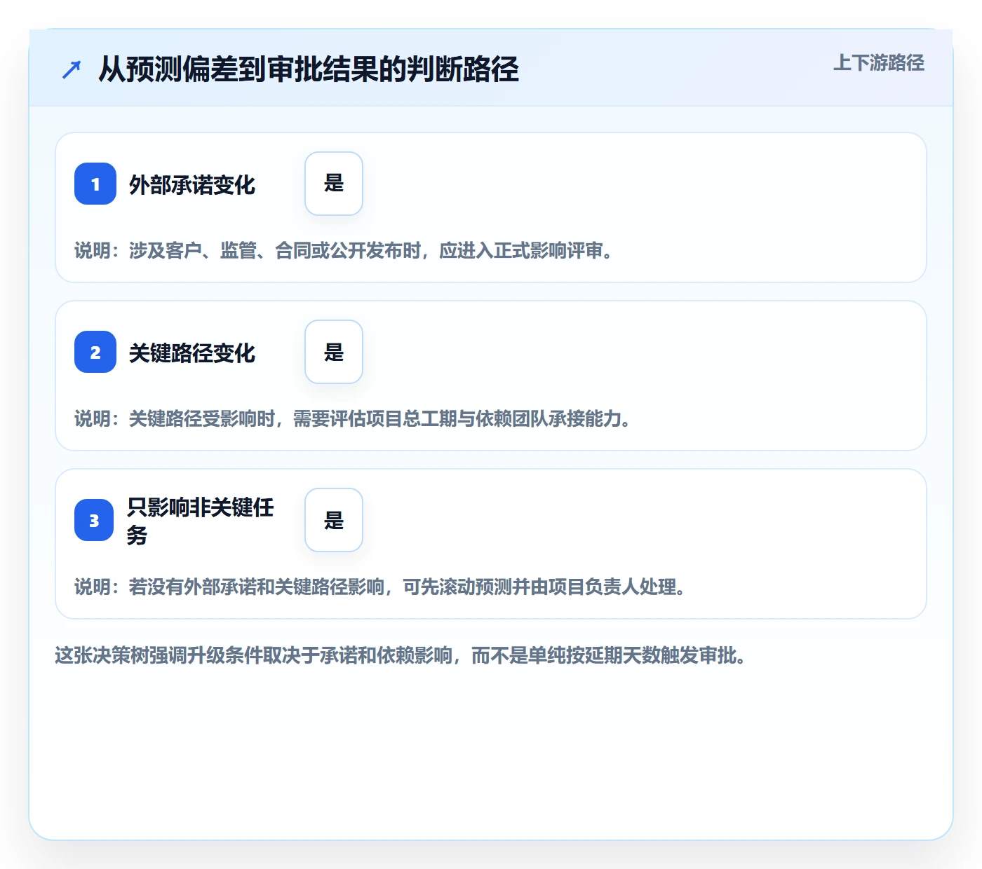The width and height of the screenshot is (982, 869).
Task: Click the number 3 step badge
Action: tap(94, 520)
